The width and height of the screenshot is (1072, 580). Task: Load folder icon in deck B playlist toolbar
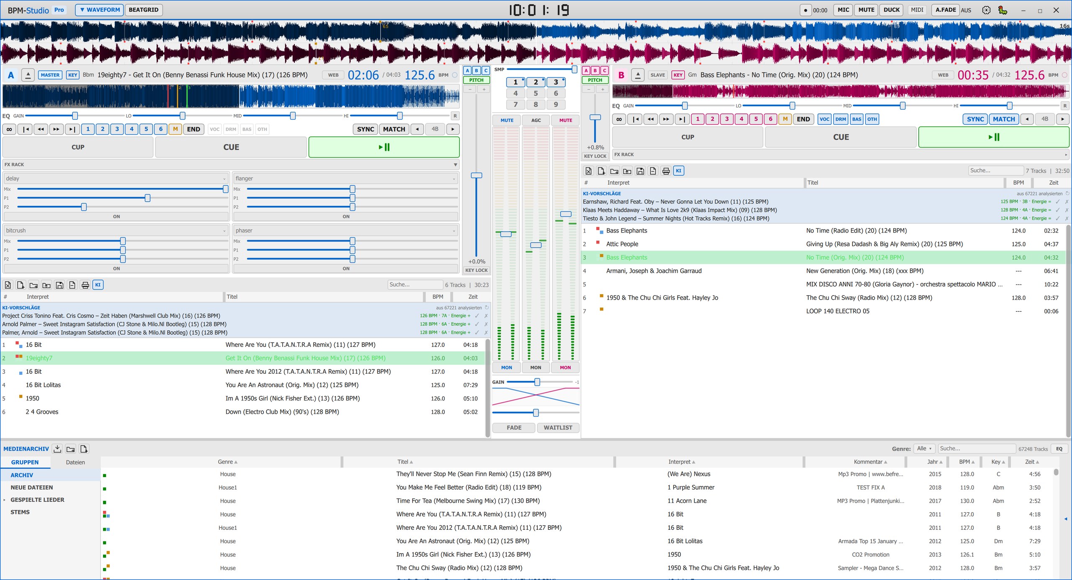pyautogui.click(x=627, y=171)
